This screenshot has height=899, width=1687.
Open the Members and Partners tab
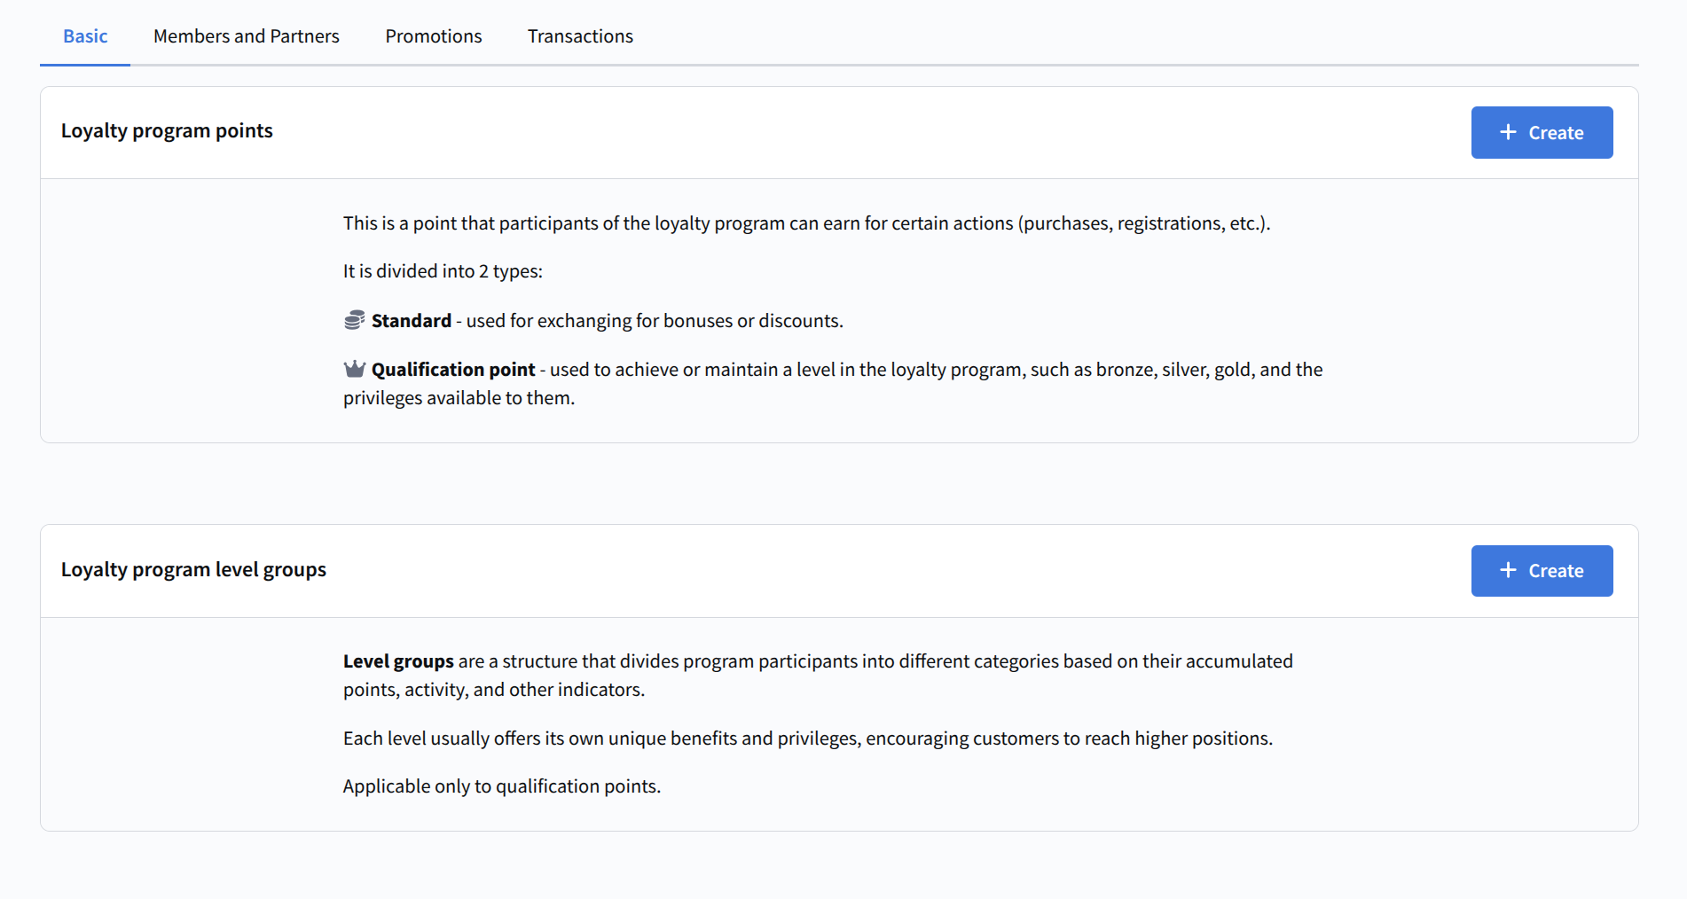point(246,36)
